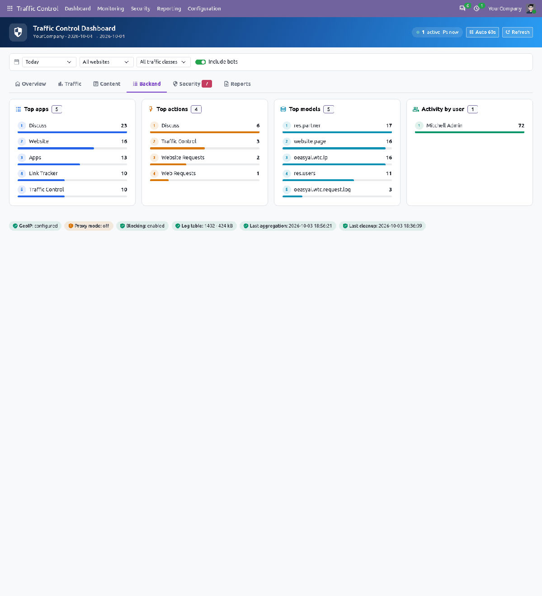Click the Log table check icon
The height and width of the screenshot is (596, 542).
[178, 226]
